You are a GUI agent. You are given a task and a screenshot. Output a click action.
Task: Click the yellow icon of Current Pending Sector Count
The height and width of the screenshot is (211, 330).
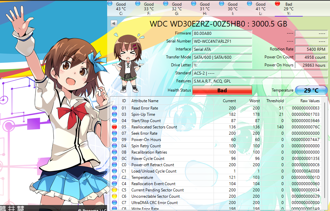pos(114,190)
